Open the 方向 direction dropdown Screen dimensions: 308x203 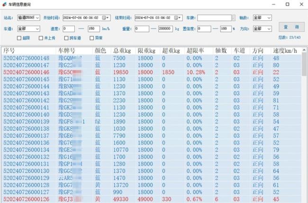coord(269,29)
